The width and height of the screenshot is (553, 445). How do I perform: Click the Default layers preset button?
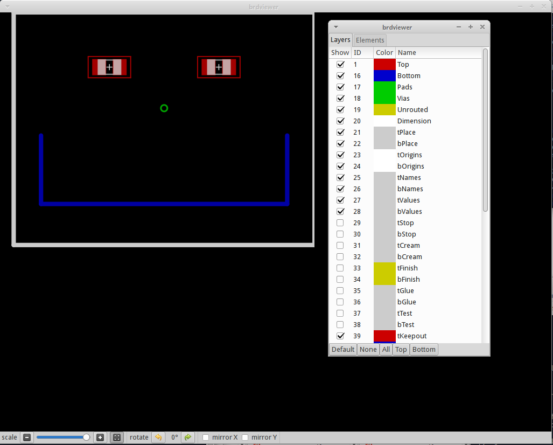pos(343,349)
